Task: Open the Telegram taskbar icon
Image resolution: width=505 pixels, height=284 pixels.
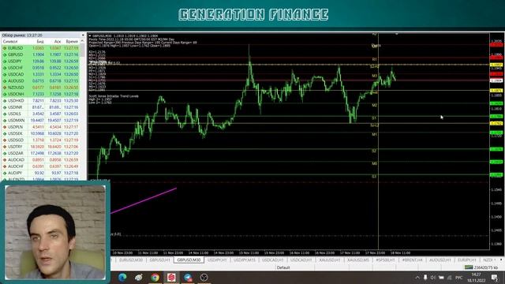Action: (188, 277)
